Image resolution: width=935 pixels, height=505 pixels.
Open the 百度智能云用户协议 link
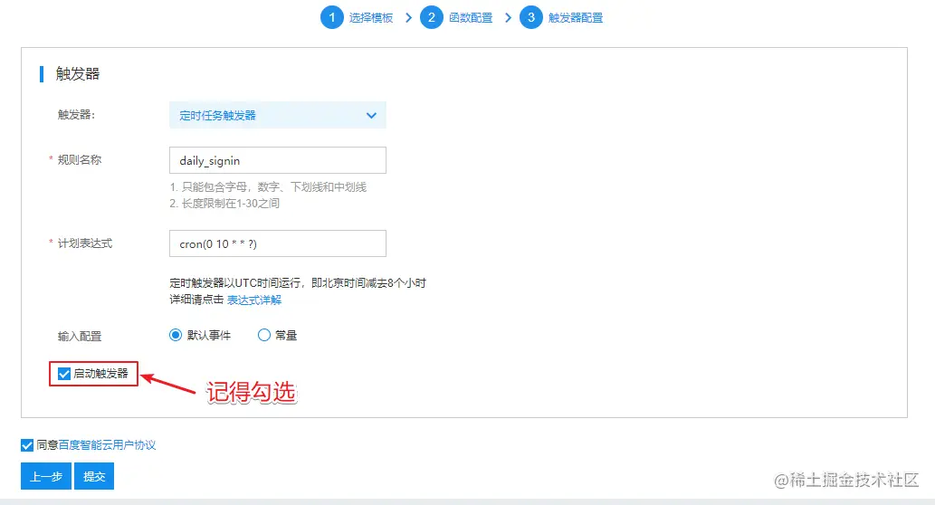point(107,445)
